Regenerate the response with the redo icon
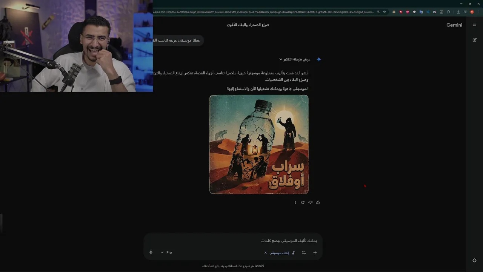The height and width of the screenshot is (272, 483). [303, 202]
